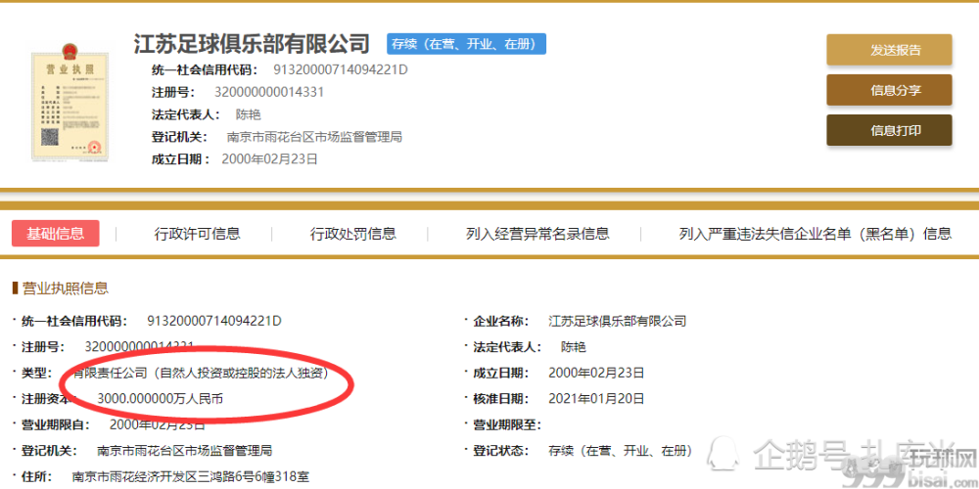Click registered capital 3000.000000万人民币
Screen dimensions: 979x489
click(161, 399)
